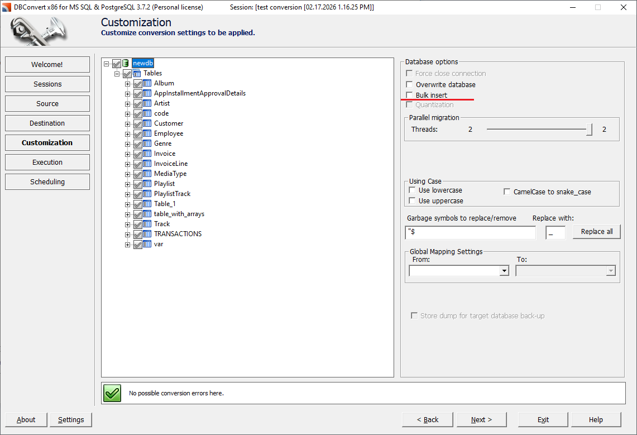This screenshot has height=435, width=637.
Task: Open the About dialog
Action: coord(26,419)
